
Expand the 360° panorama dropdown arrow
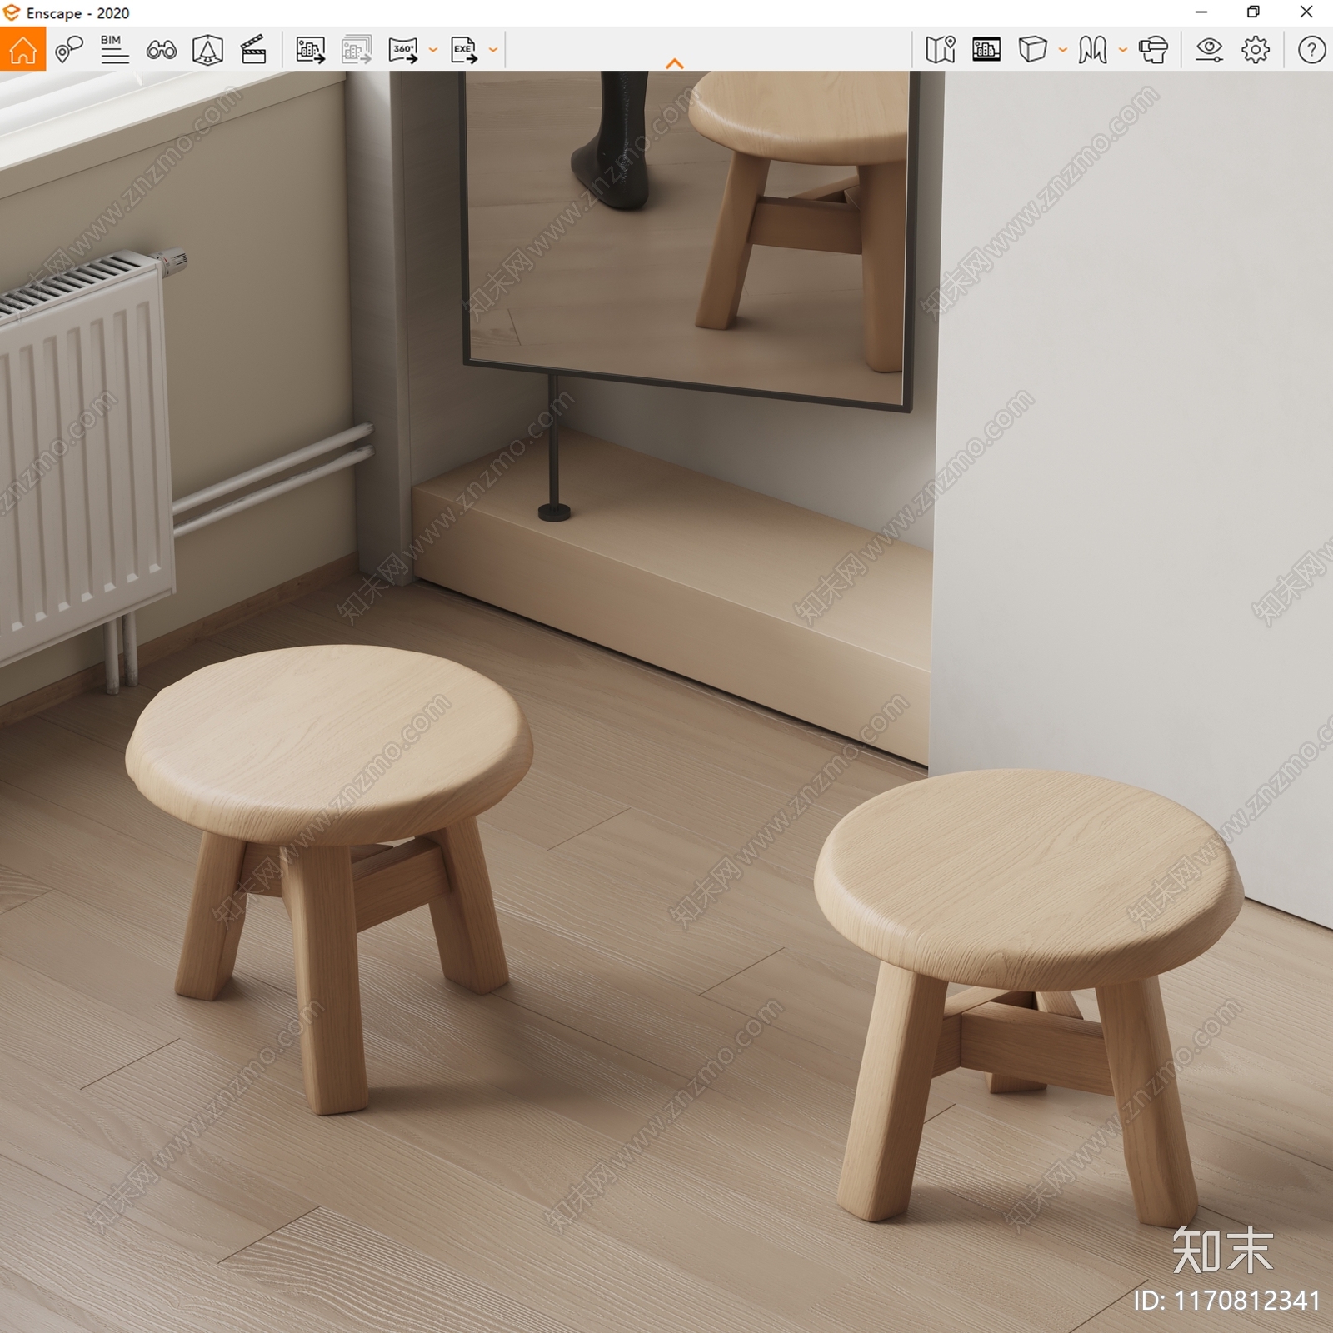[432, 50]
